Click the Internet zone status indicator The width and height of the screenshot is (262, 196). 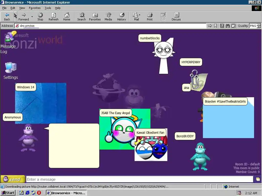coord(232,187)
